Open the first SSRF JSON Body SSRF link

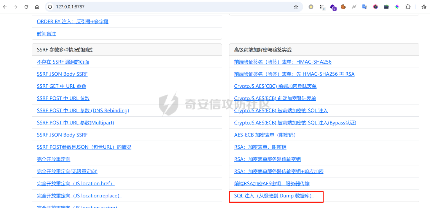(62, 74)
